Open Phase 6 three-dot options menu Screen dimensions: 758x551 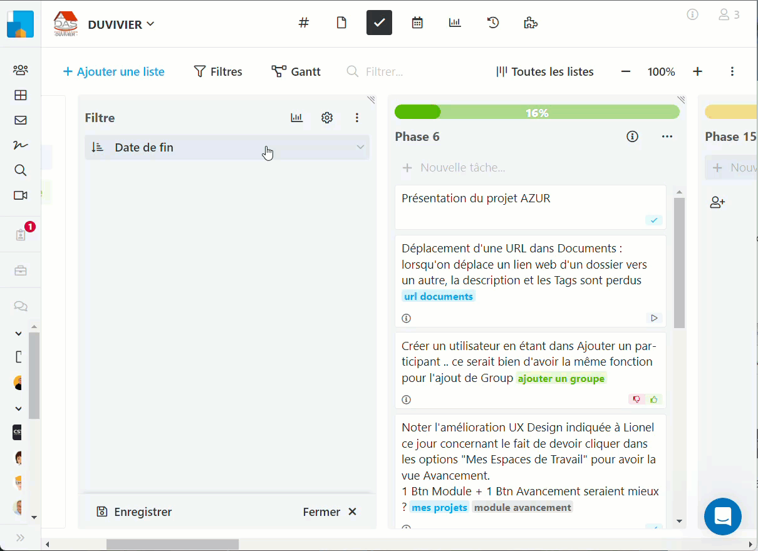click(667, 136)
